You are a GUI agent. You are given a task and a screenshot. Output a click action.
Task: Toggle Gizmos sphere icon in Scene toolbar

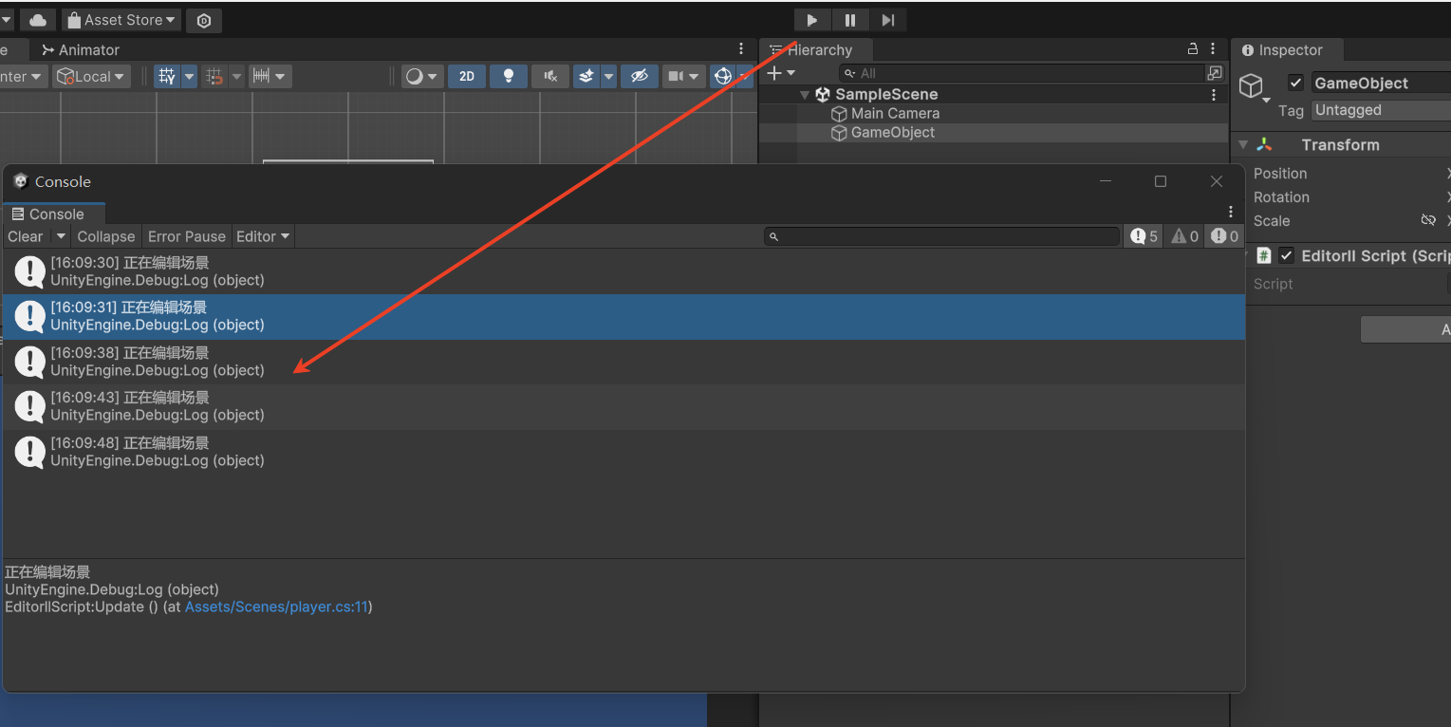tap(723, 77)
